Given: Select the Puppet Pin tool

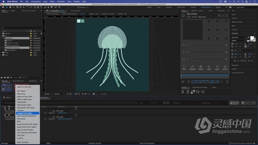Looking at the screenshot, I should click(x=59, y=7).
